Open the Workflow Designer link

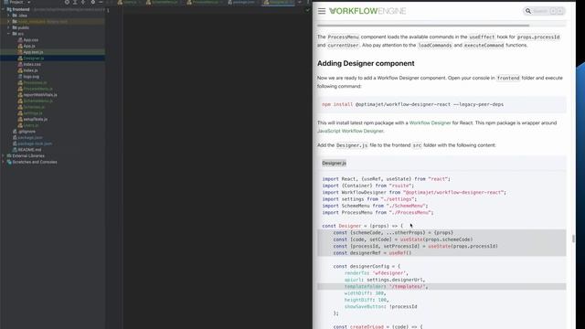tap(431, 122)
